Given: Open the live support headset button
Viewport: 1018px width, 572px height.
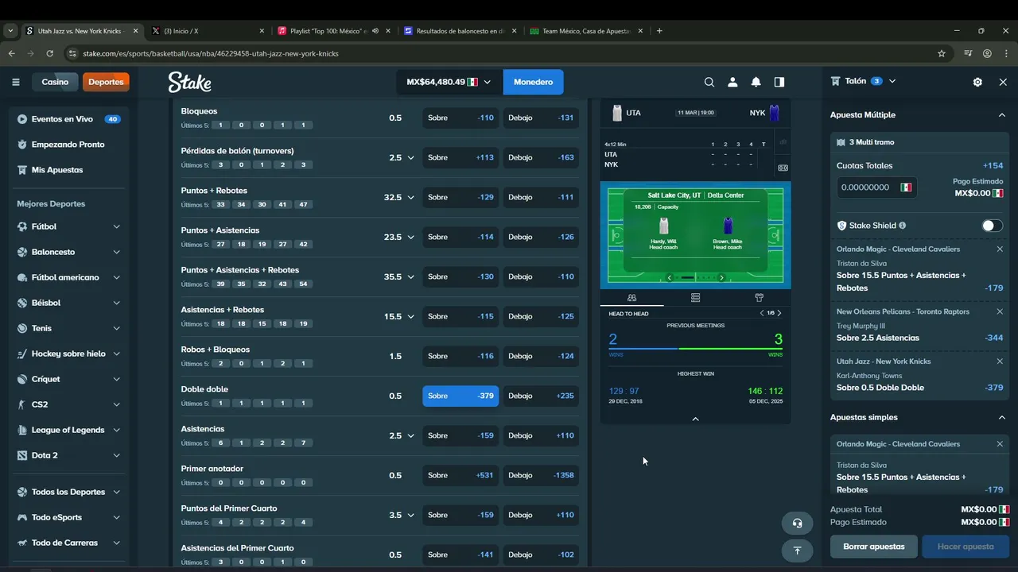Looking at the screenshot, I should pyautogui.click(x=797, y=523).
